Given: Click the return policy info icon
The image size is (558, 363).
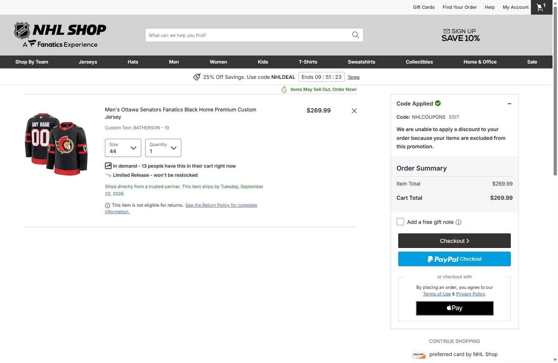Looking at the screenshot, I should [108, 206].
